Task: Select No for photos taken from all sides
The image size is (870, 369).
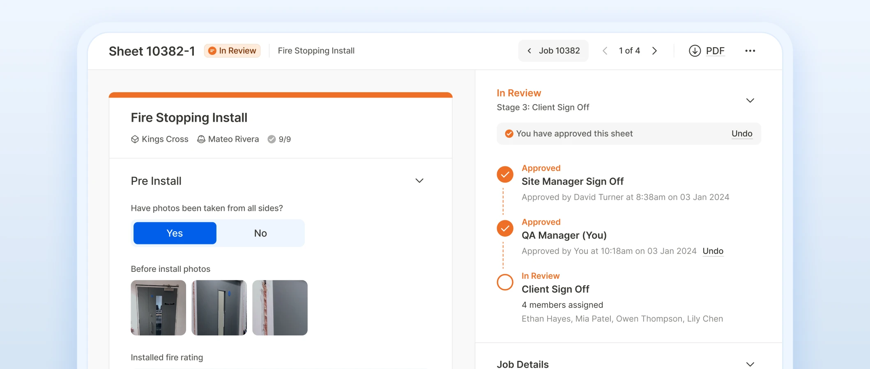Action: pyautogui.click(x=260, y=233)
